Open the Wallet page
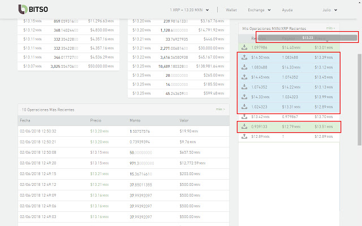This screenshot has height=226, width=362. tap(231, 10)
